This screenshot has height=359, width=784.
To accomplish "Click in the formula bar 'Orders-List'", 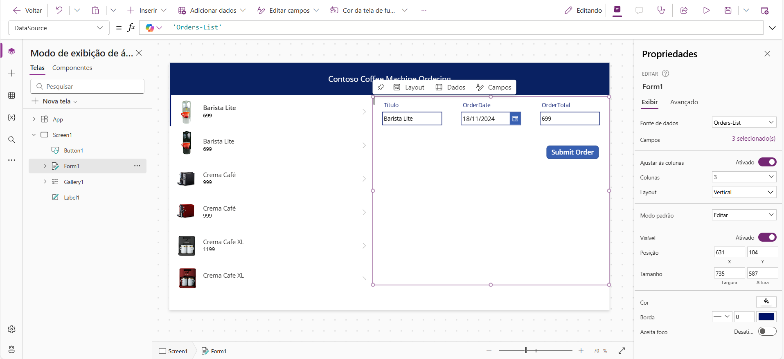I will pos(465,27).
